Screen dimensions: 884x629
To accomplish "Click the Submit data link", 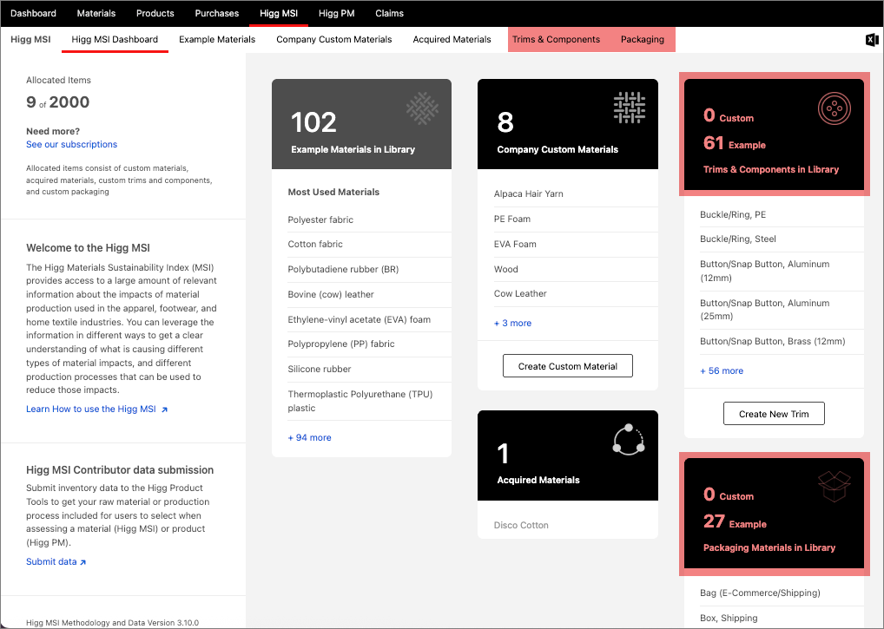I will [51, 561].
